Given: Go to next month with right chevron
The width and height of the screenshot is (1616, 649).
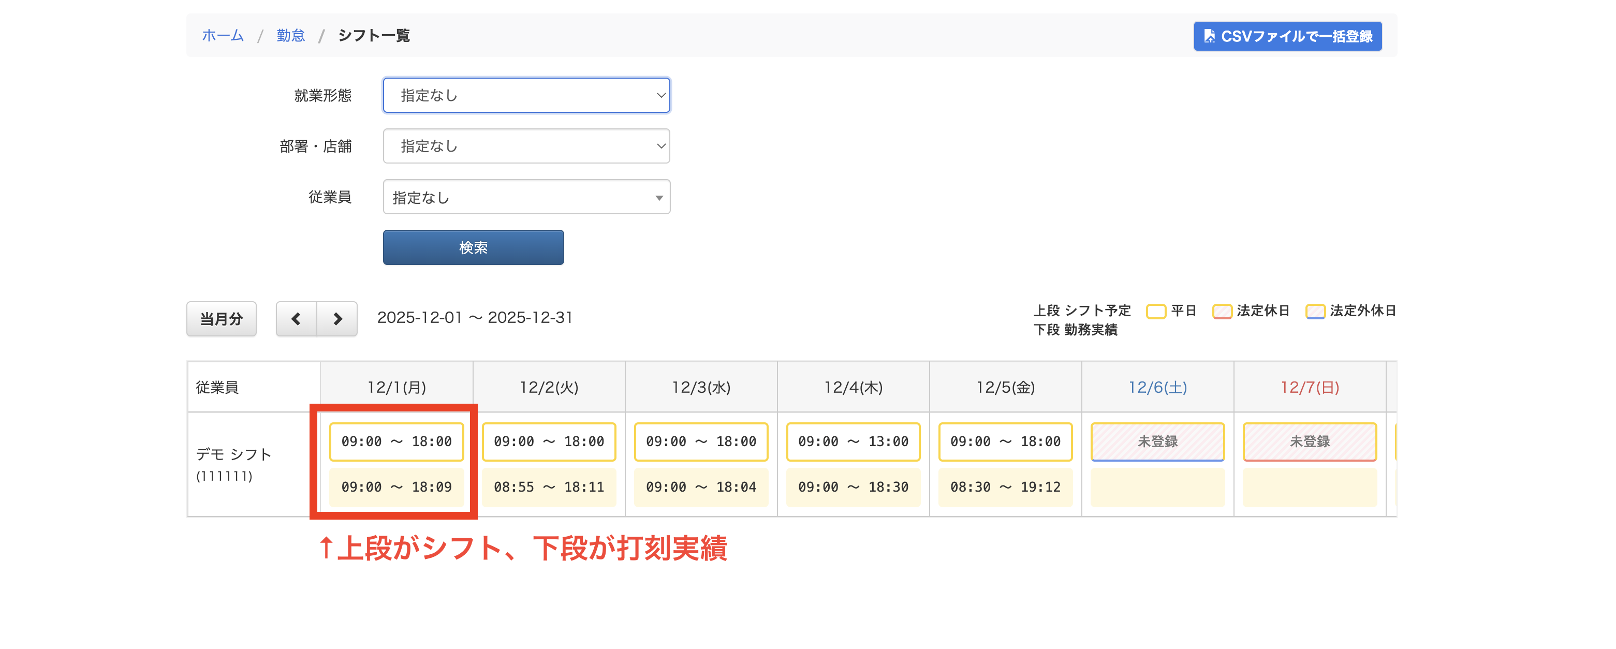Looking at the screenshot, I should click(x=337, y=318).
